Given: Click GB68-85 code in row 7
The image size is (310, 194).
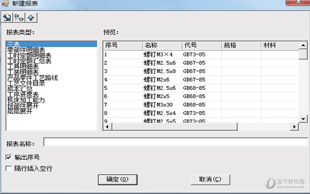Looking at the screenshot, I should point(194,105).
